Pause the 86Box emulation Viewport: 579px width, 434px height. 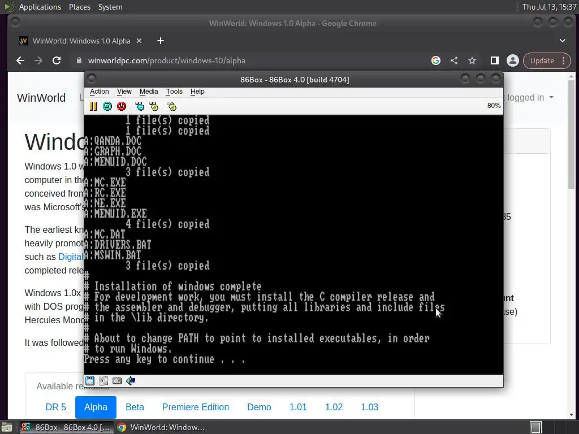(93, 107)
